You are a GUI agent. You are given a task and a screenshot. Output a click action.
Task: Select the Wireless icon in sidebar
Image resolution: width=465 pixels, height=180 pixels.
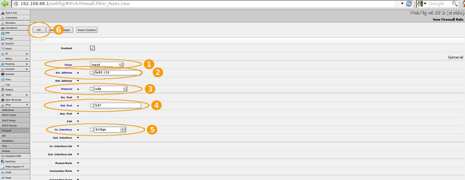pyautogui.click(x=3, y=23)
